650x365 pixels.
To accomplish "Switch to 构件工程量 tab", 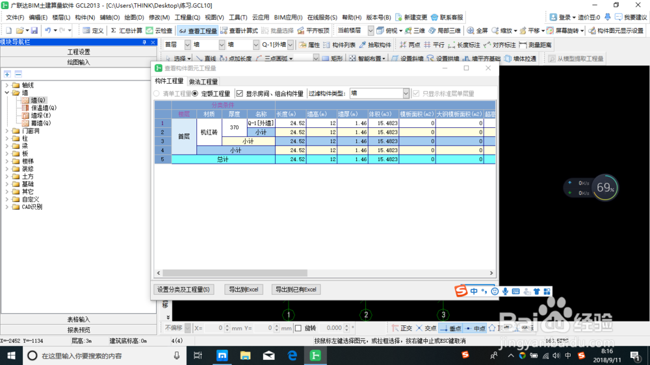I will coord(169,81).
